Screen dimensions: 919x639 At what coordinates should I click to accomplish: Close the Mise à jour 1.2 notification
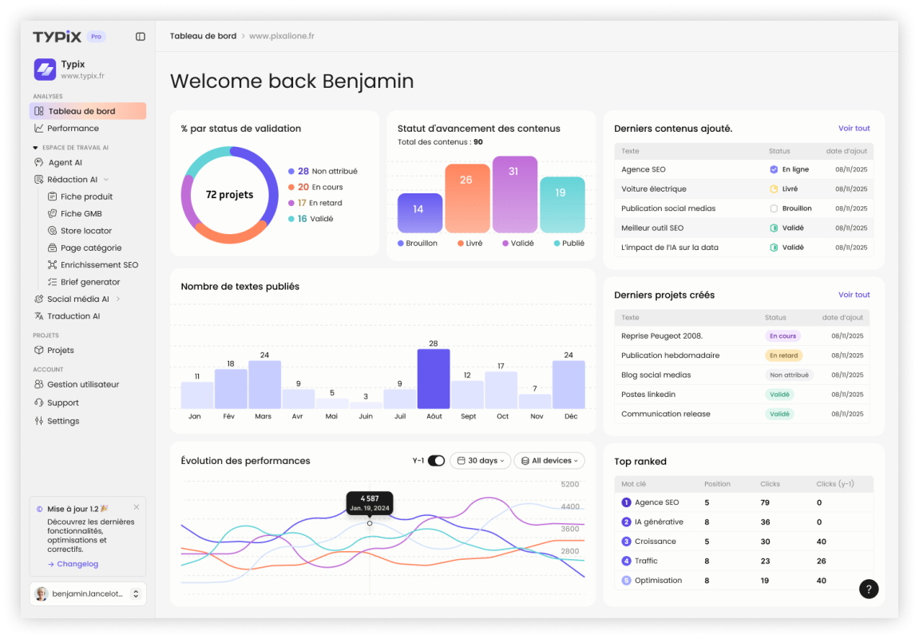137,507
